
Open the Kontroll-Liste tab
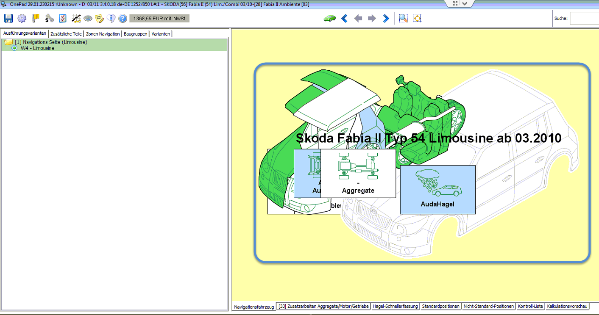[x=530, y=306]
